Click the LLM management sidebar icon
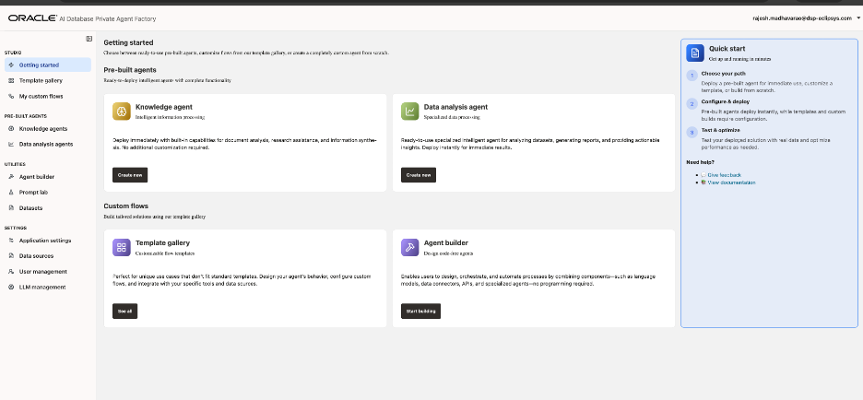863x400 pixels. pyautogui.click(x=10, y=287)
